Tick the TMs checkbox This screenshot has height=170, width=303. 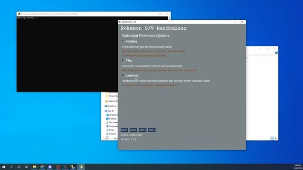[123, 60]
